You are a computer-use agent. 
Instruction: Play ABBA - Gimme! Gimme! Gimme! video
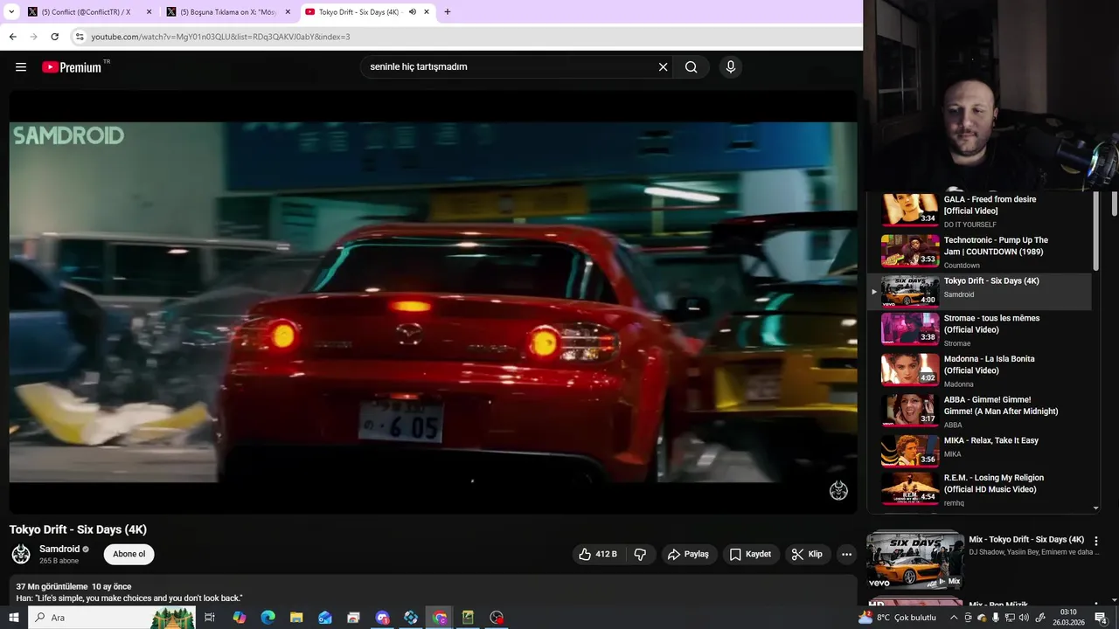coord(979,412)
